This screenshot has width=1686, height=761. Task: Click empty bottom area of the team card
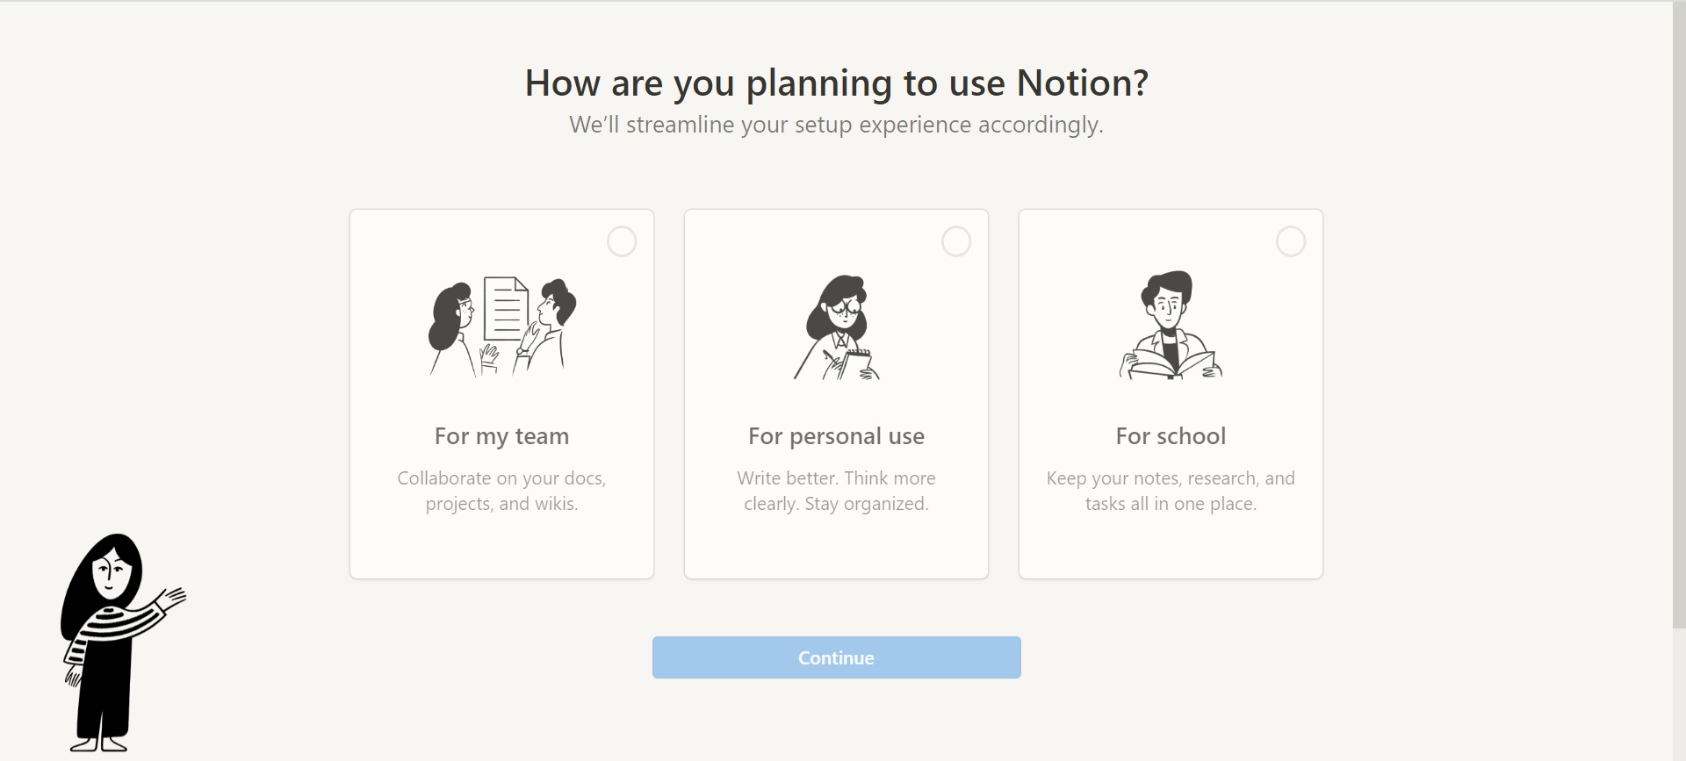[x=501, y=549]
